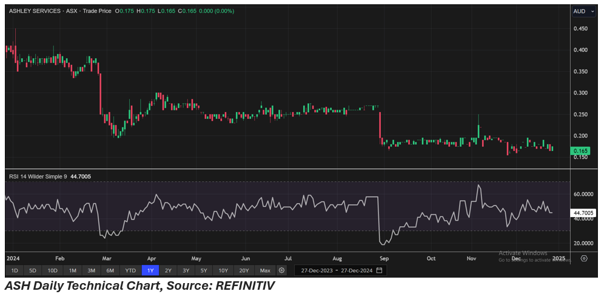The width and height of the screenshot is (604, 294).
Task: Click the RSI 14 Wilder Simple 9 label
Action: point(38,176)
